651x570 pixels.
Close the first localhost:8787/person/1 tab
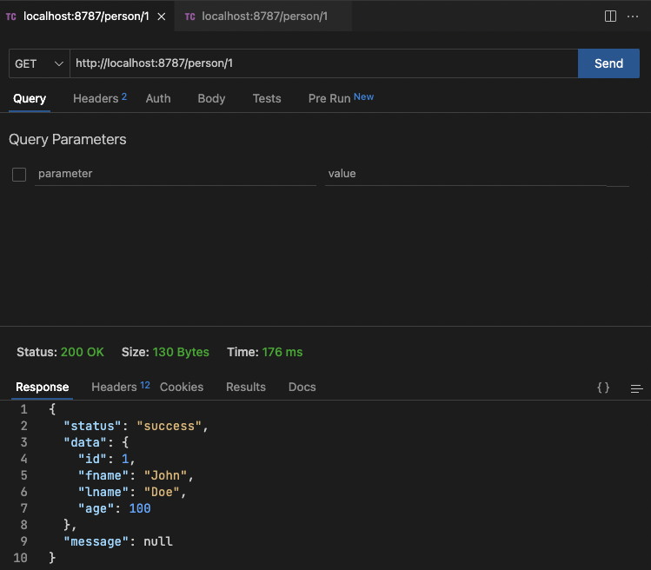coord(160,17)
